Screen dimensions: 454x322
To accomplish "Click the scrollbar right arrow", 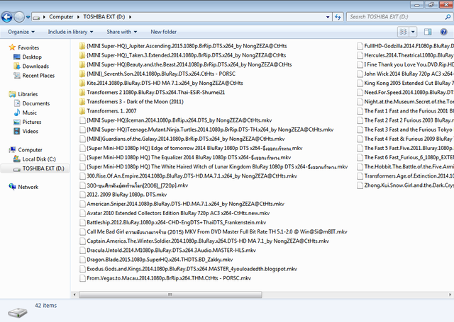I will click(x=450, y=294).
